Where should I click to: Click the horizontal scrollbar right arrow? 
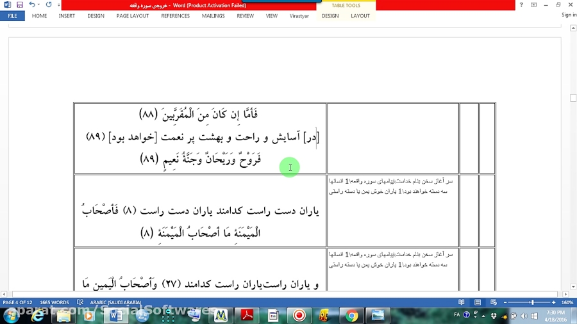click(x=566, y=295)
